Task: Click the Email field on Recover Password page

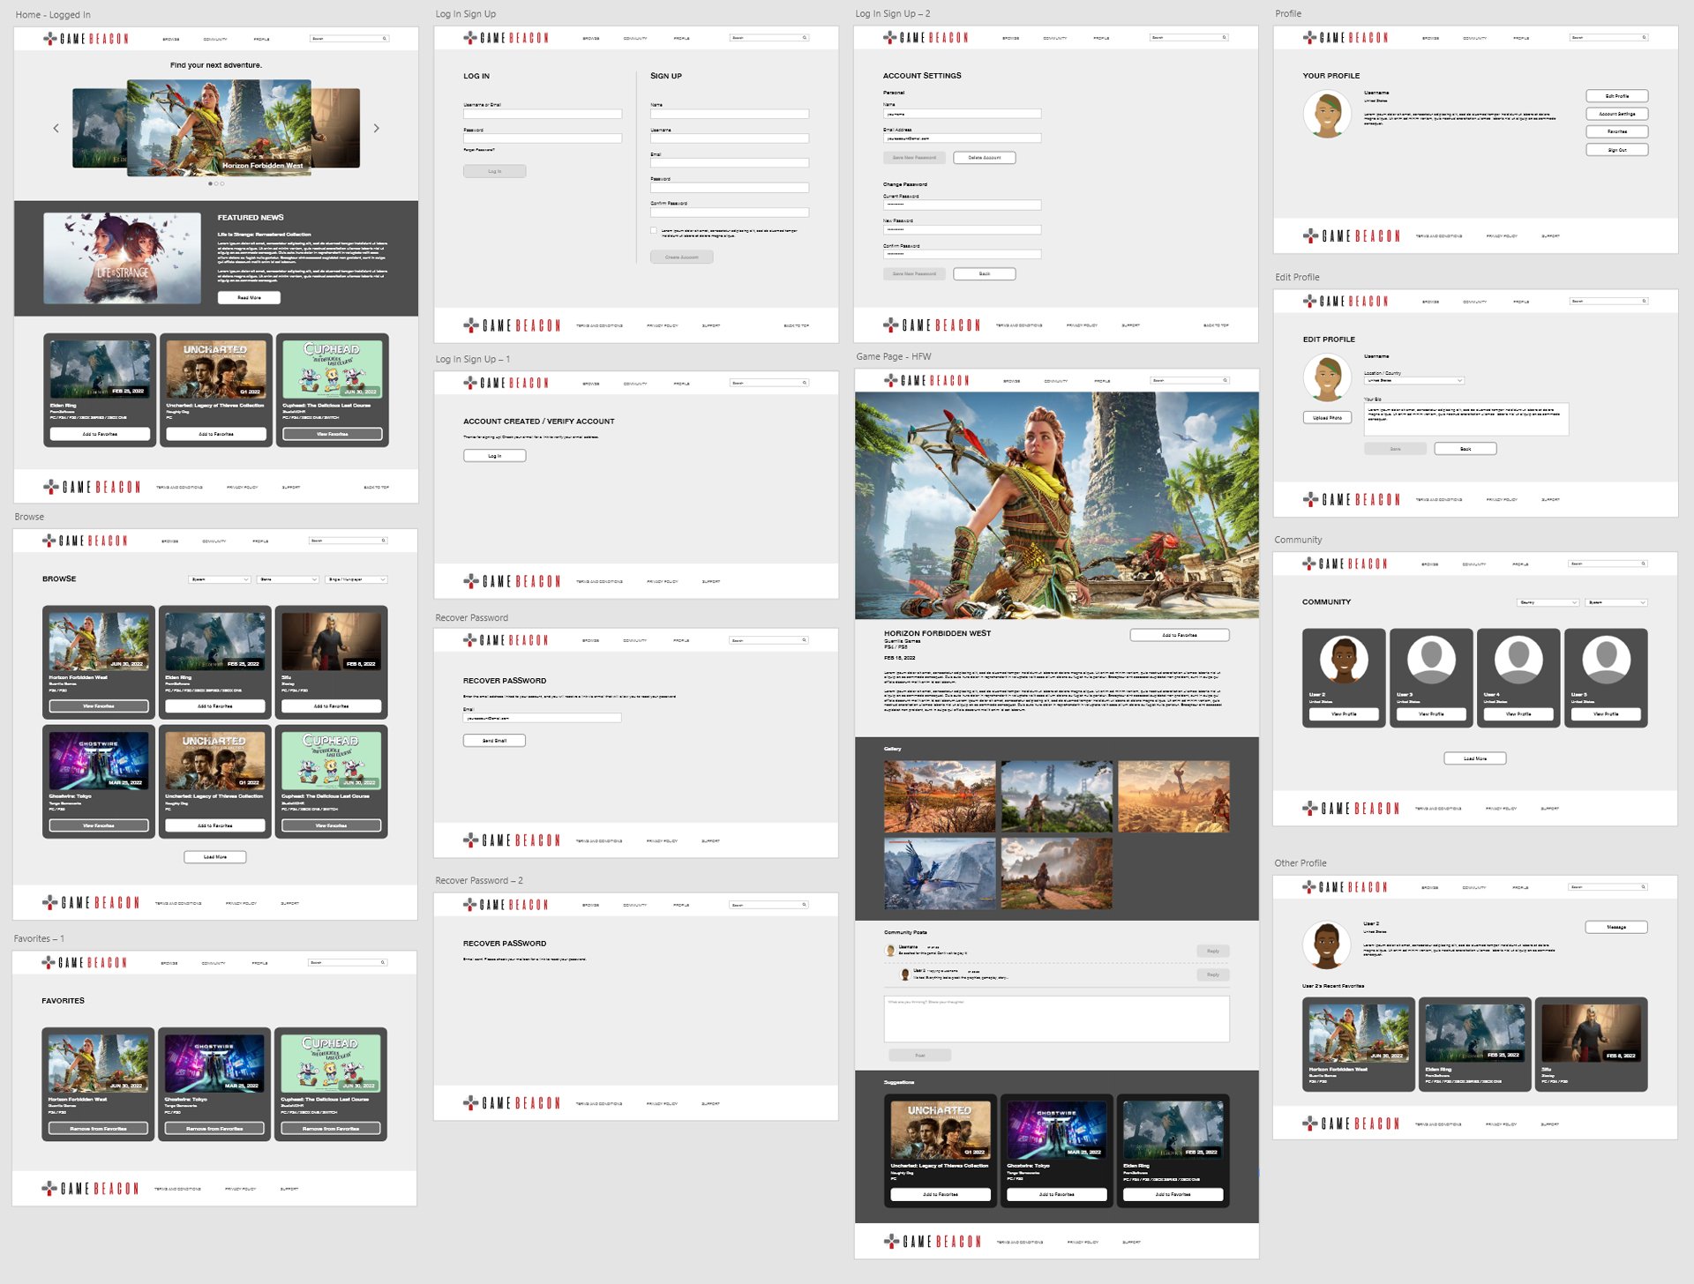Action: [543, 719]
